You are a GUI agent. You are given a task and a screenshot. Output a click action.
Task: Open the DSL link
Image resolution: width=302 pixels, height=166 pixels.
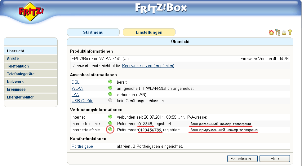click(76, 82)
